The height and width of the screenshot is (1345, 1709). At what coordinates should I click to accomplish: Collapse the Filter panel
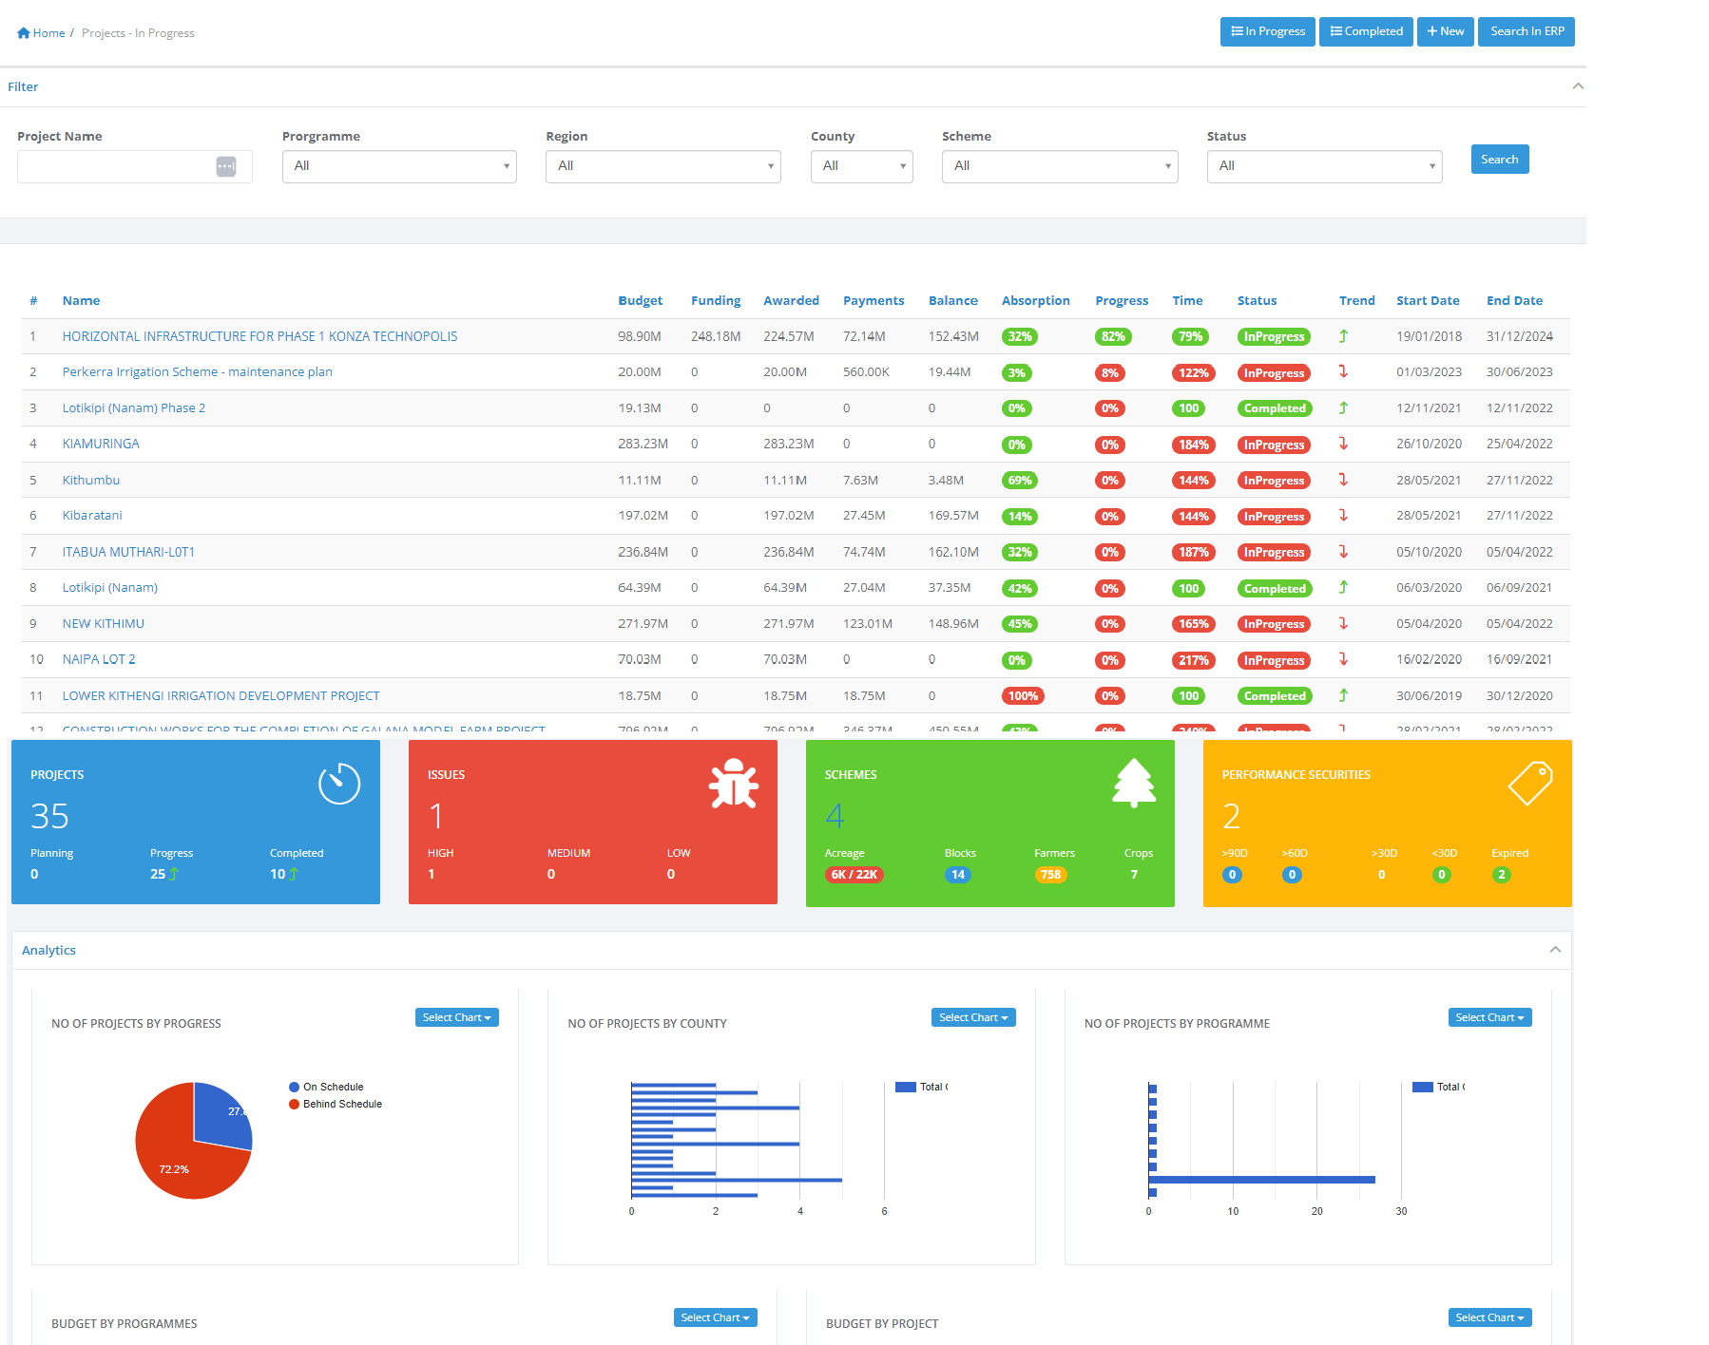coord(1578,86)
